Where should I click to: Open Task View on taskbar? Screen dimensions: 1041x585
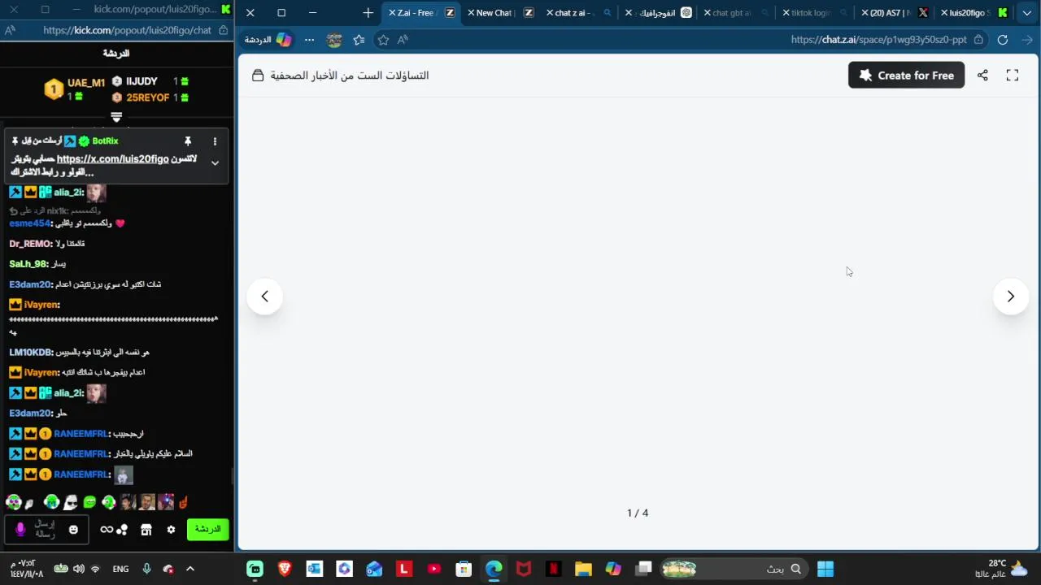coord(644,569)
